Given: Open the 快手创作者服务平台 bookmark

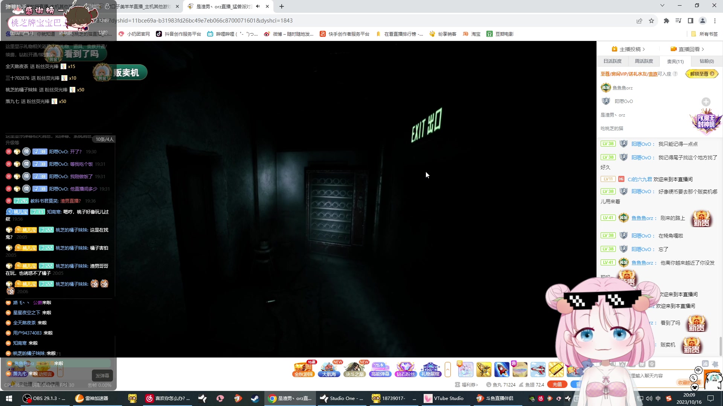Looking at the screenshot, I should pos(345,34).
